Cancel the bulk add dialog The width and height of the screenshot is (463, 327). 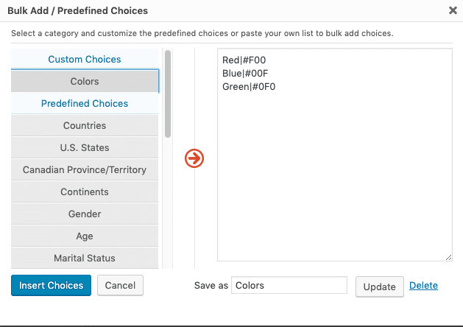pyautogui.click(x=120, y=285)
